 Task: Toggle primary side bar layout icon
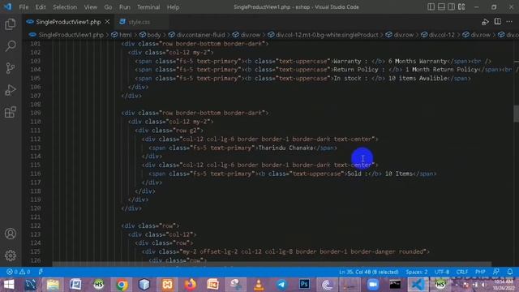point(431,7)
